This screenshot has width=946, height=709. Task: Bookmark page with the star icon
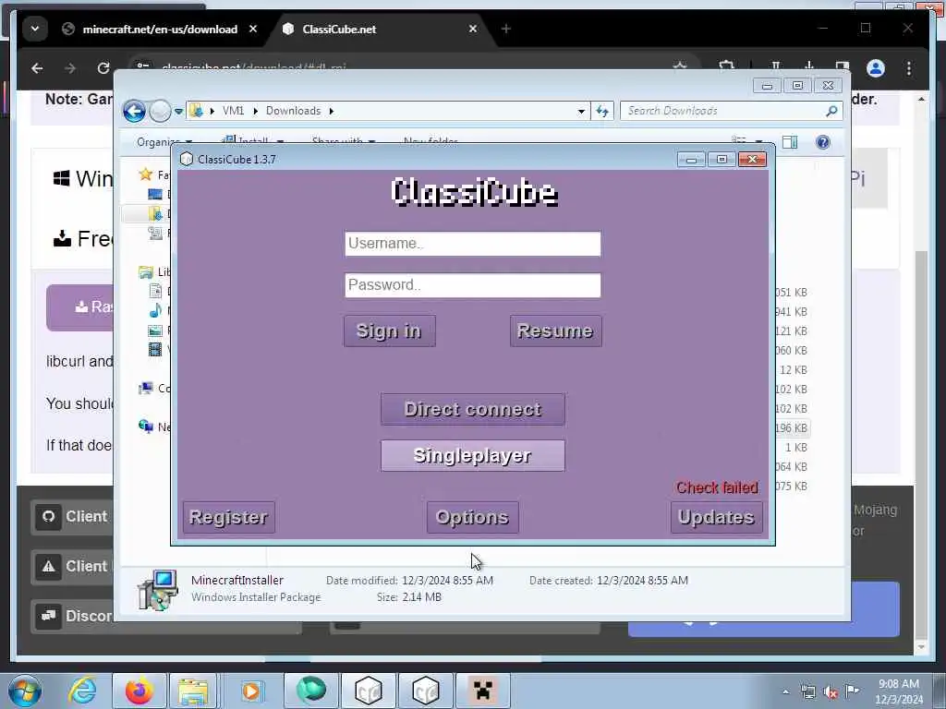click(x=680, y=66)
